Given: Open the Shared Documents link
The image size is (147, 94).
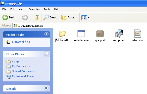Looking at the screenshot, I should click(23, 71).
